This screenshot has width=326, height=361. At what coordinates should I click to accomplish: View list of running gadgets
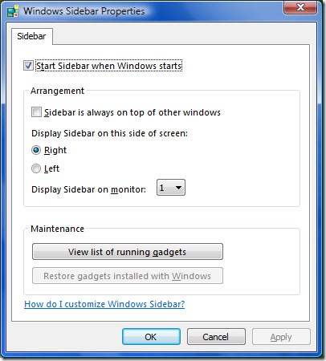click(x=128, y=252)
